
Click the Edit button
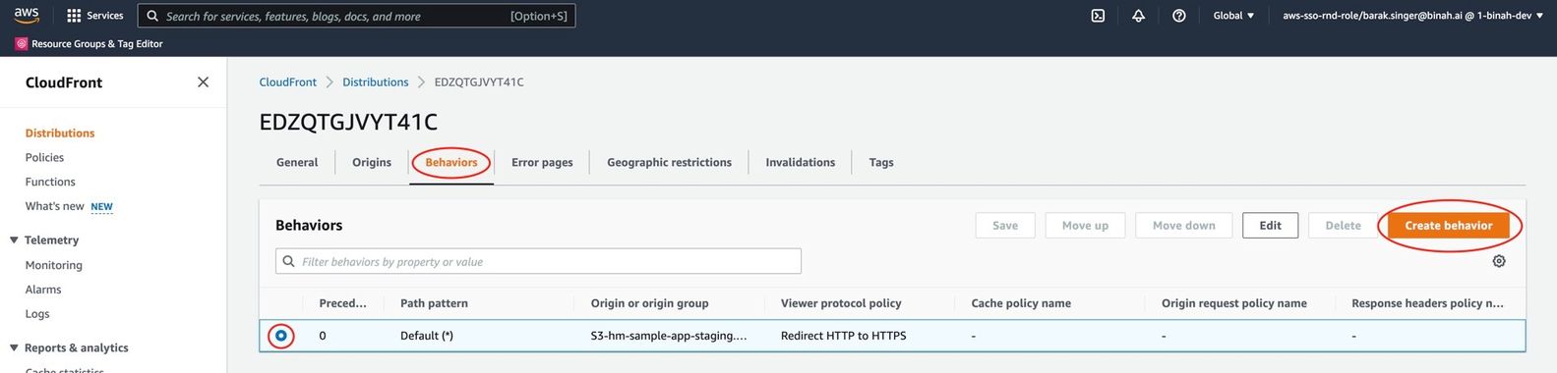click(1270, 226)
